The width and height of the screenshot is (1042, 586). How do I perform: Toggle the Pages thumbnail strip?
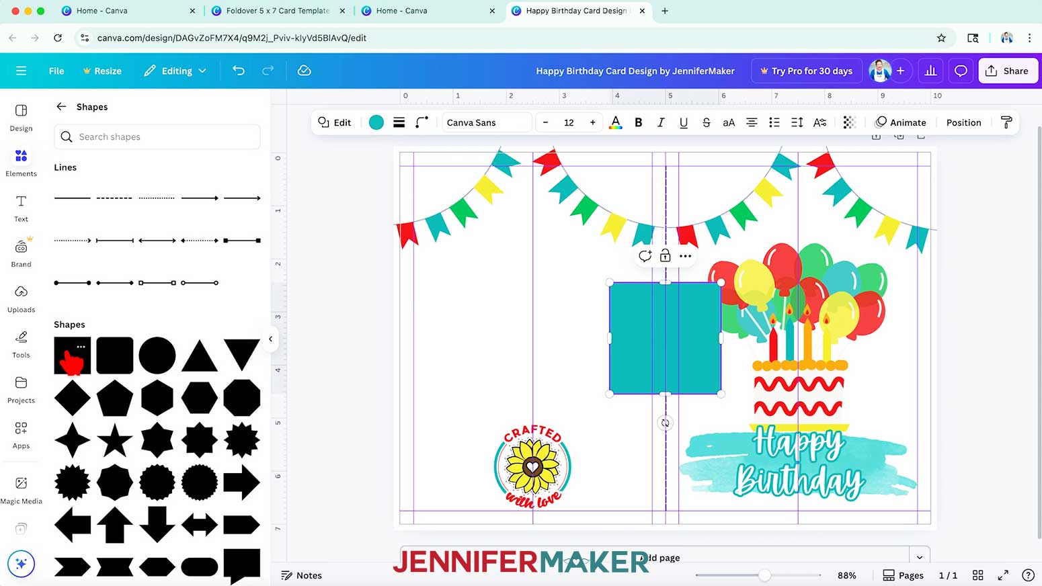[x=903, y=575]
